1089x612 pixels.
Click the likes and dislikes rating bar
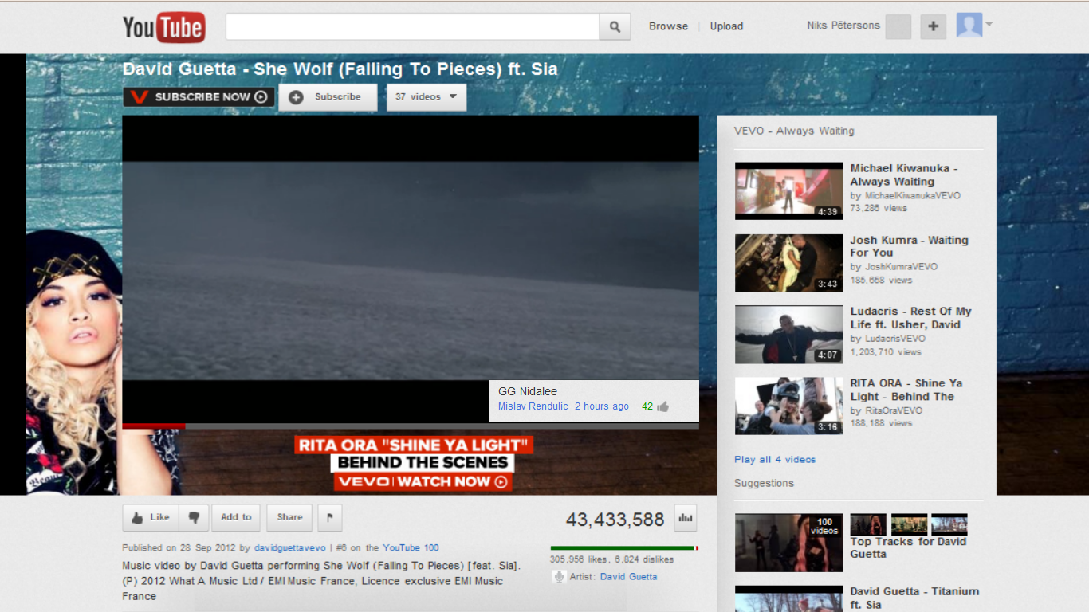click(624, 548)
